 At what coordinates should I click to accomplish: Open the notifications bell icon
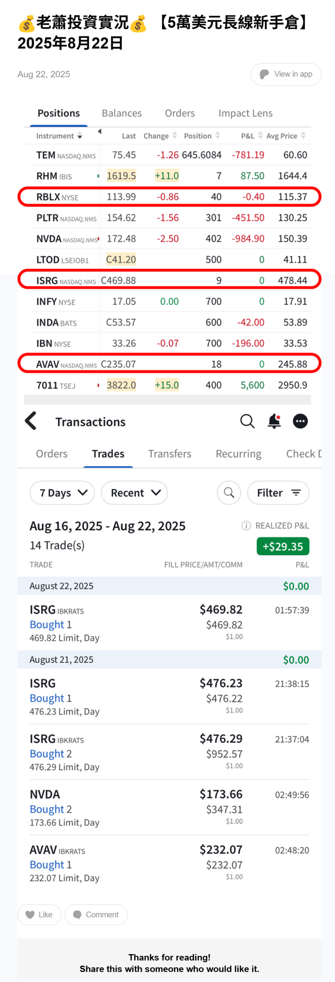[x=274, y=421]
